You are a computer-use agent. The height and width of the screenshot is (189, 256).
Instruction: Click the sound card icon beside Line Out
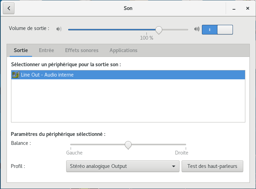pyautogui.click(x=16, y=75)
